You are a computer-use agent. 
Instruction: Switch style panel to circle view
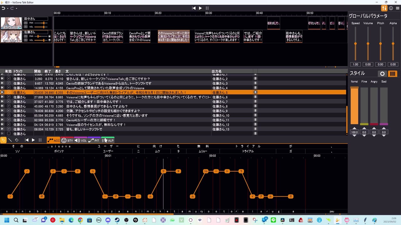(382, 74)
